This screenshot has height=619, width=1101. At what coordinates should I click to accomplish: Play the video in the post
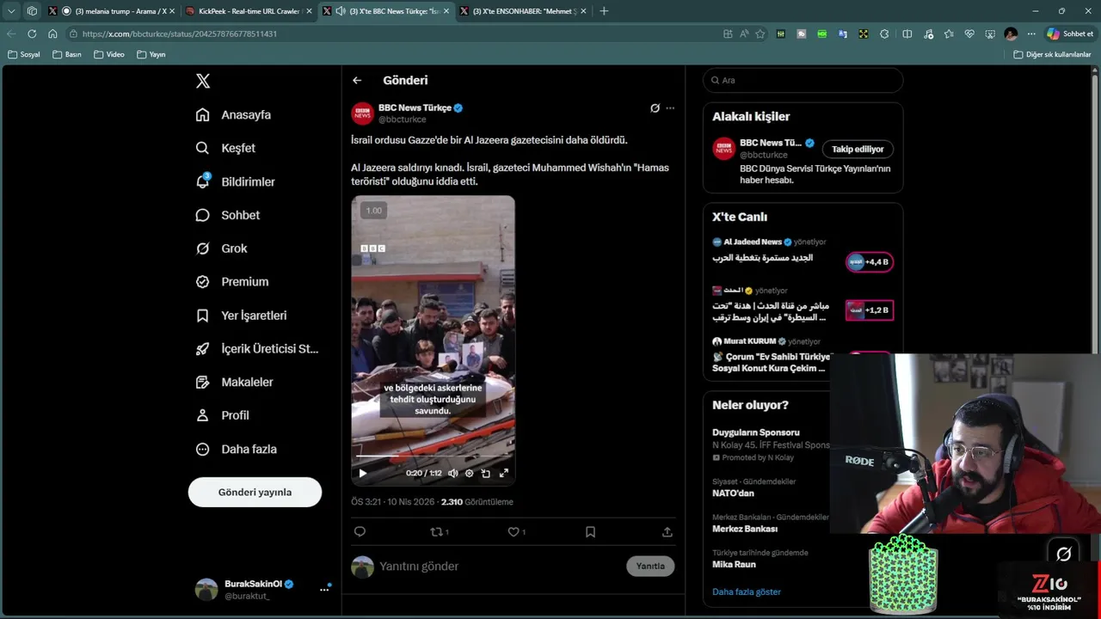362,473
